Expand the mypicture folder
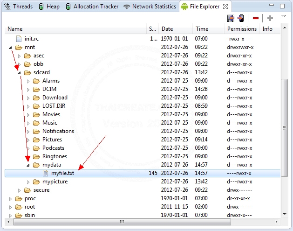Viewport: 293px width, 231px height. (x=28, y=182)
